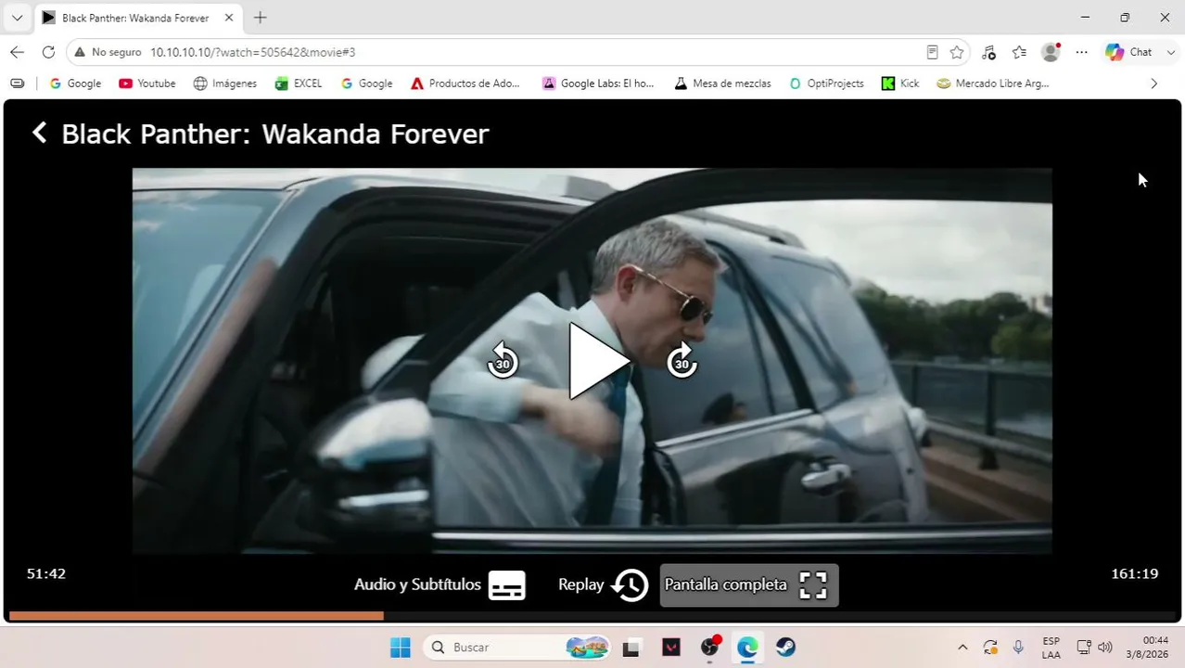This screenshot has height=668, width=1185.
Task: Open the red Valorant-style taskbar icon
Action: point(671,647)
